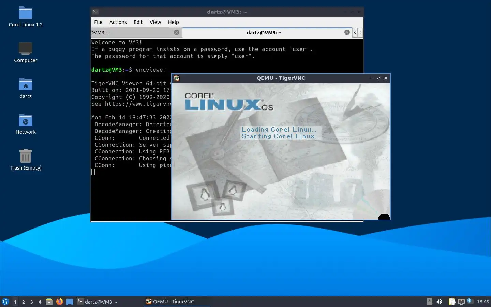Open the Lubuntu application menu in taskbar
Viewport: 491px width, 307px height.
[5, 302]
